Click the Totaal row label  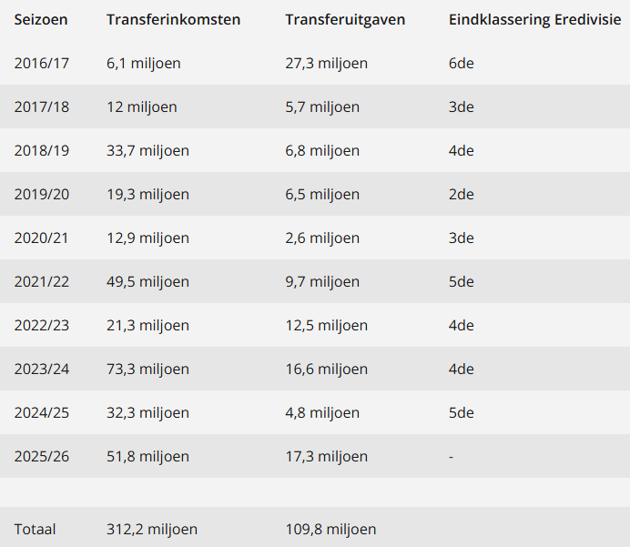tap(35, 530)
